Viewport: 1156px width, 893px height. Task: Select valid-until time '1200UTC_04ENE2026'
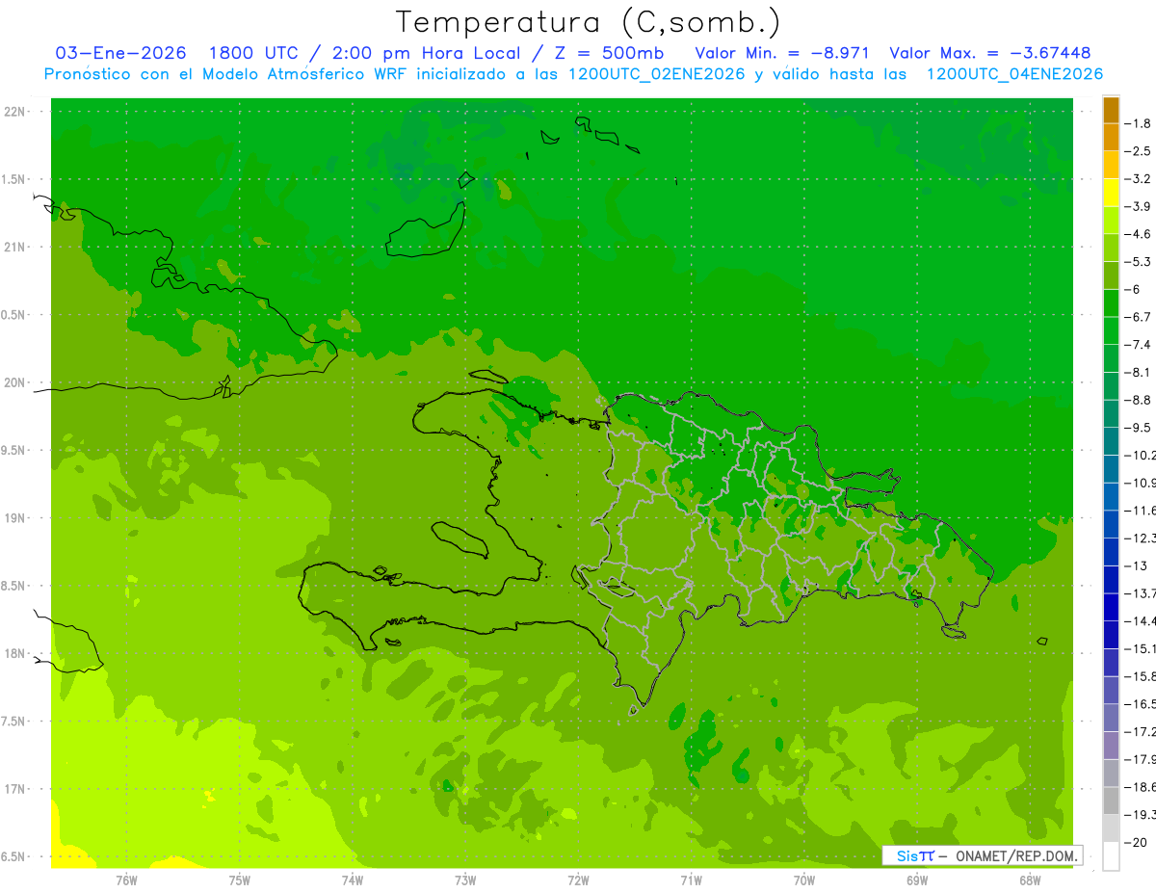1013,74
